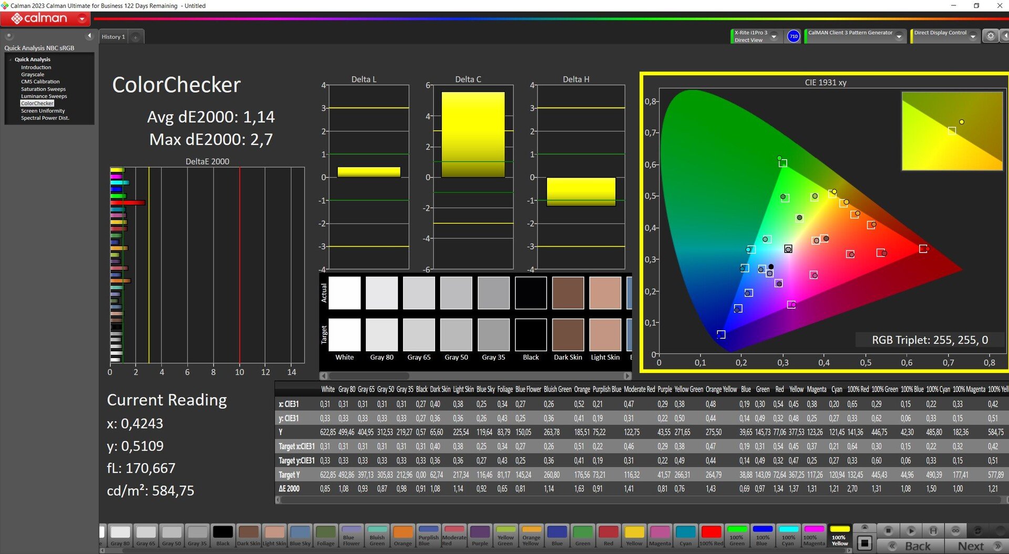Select the Purplish Blue color patch
Image resolution: width=1009 pixels, height=554 pixels.
[x=428, y=536]
